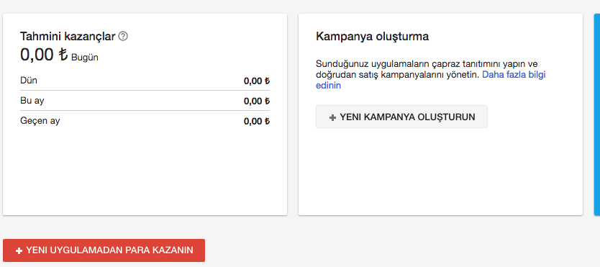The height and width of the screenshot is (267, 600).
Task: Create a new campaign with YENI KAMPANYA OLUŞTURUN
Action: point(401,117)
